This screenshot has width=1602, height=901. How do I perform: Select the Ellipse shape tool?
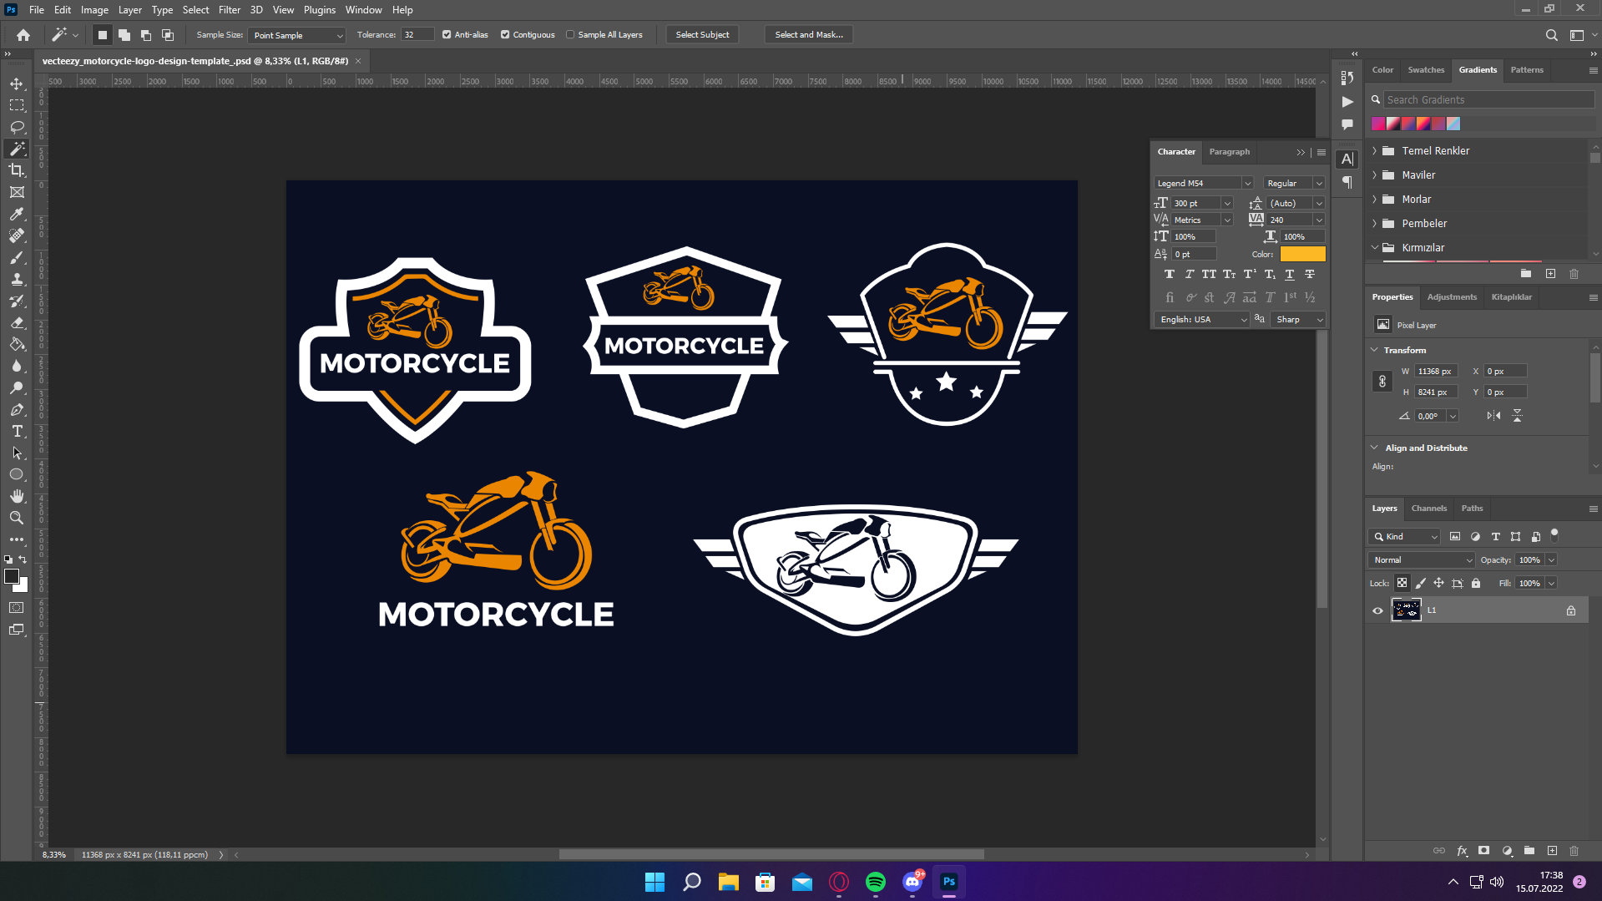(17, 474)
